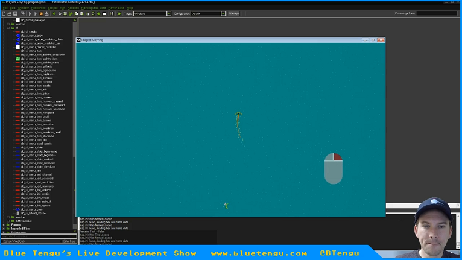Select obj_ui_menu_item_archive_description
The height and width of the screenshot is (260, 462).
[43, 55]
